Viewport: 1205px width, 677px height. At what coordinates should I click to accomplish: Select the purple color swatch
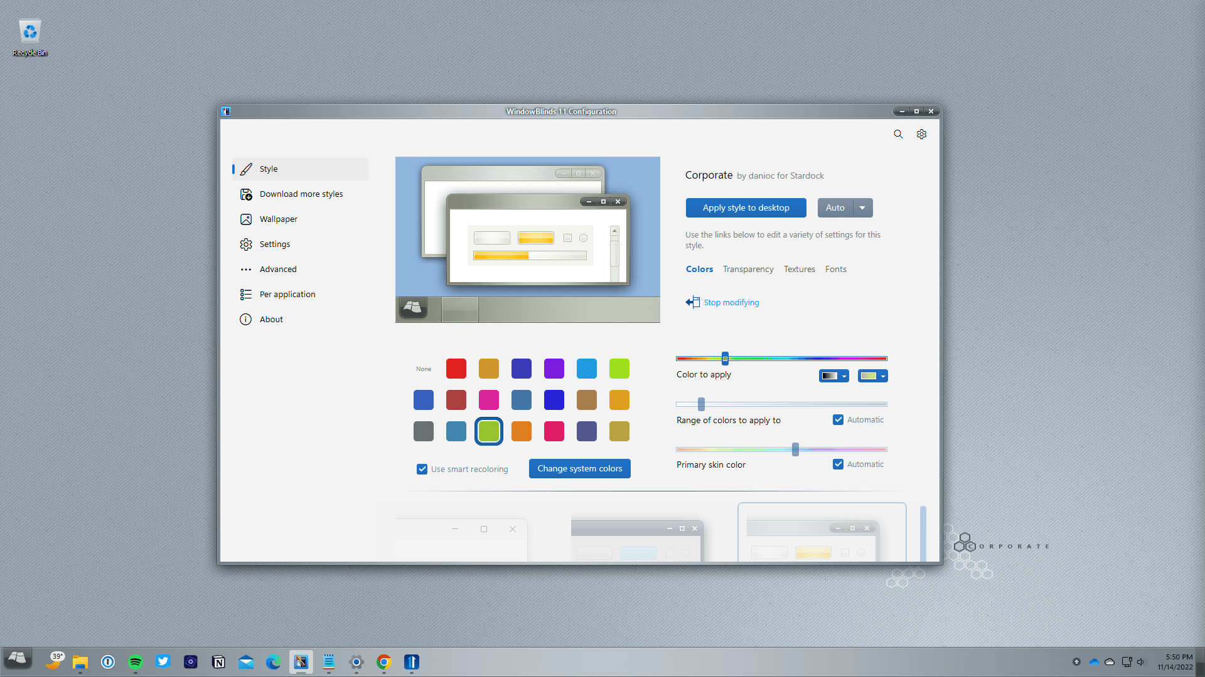pos(554,369)
